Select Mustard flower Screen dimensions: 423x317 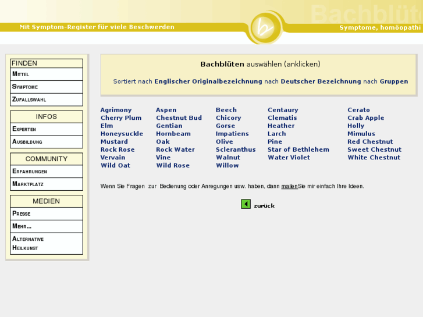114,142
